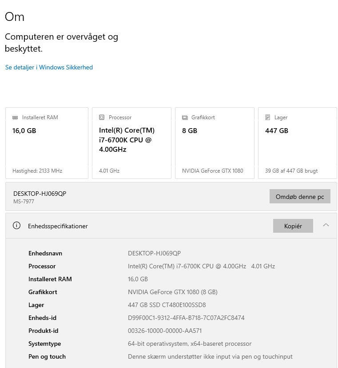Click the info icon beside Enhedsspecifikationer
Viewport: 338px width, 368px height.
(17, 226)
